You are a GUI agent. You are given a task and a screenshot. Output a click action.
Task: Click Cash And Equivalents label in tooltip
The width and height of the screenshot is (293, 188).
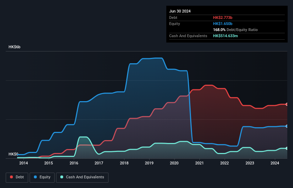coord(188,36)
